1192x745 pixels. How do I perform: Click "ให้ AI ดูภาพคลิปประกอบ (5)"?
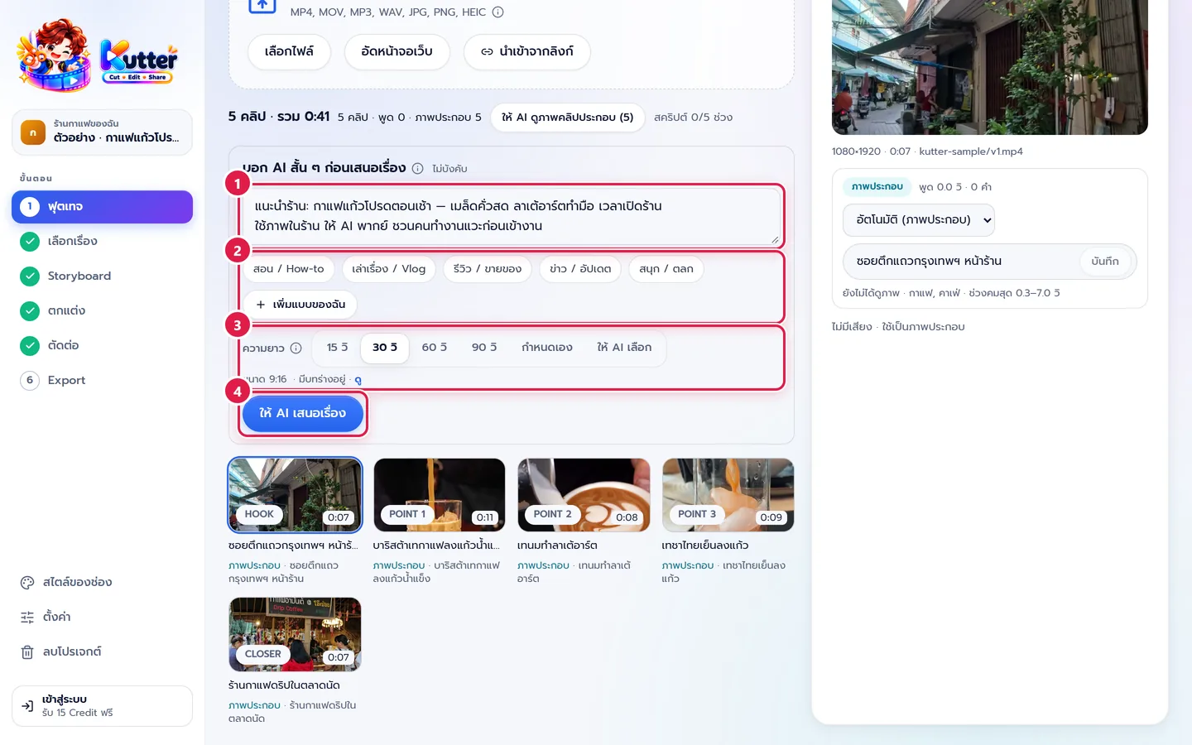568,118
